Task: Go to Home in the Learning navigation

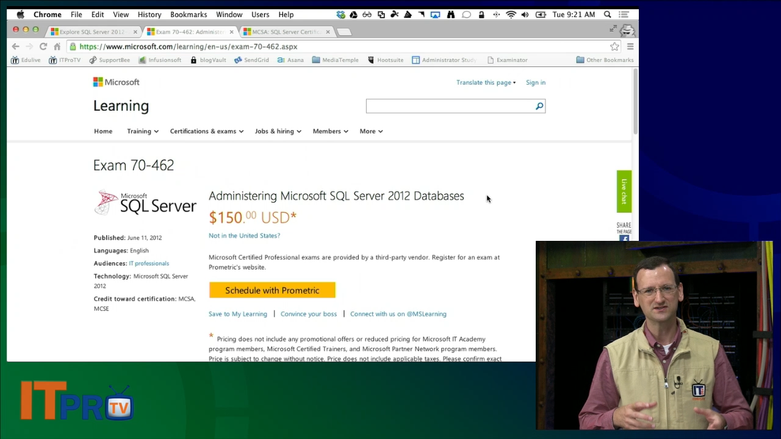Action: [x=103, y=131]
